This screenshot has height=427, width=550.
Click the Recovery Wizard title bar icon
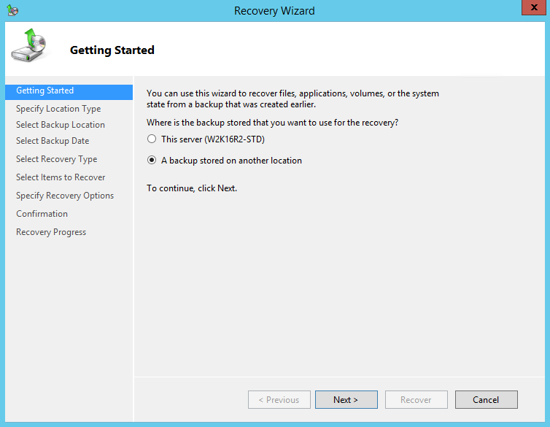[12, 11]
